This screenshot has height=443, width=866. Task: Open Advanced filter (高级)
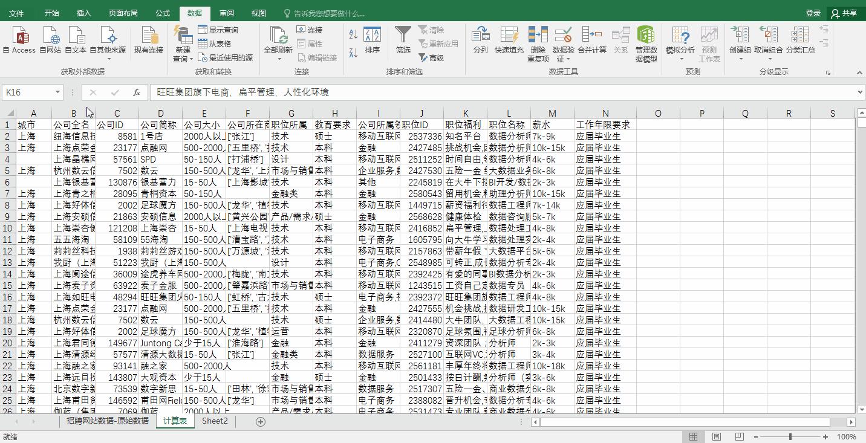431,57
